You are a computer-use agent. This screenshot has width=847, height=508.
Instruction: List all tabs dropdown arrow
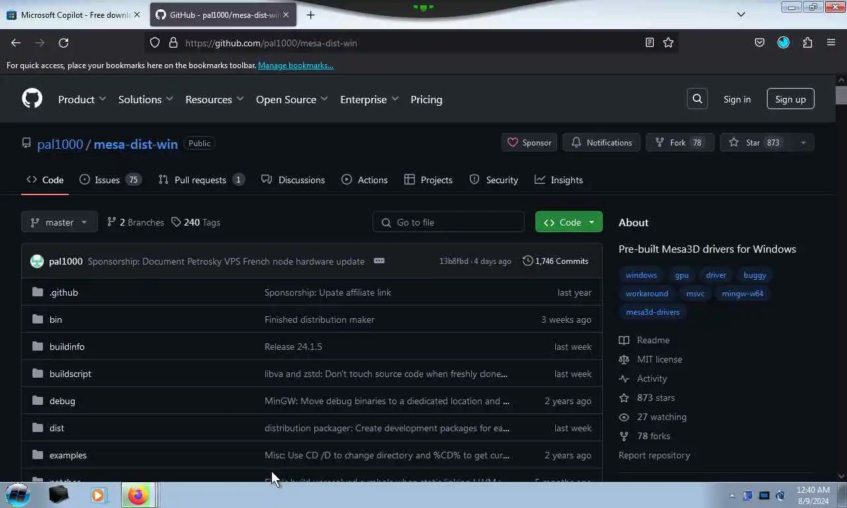741,15
